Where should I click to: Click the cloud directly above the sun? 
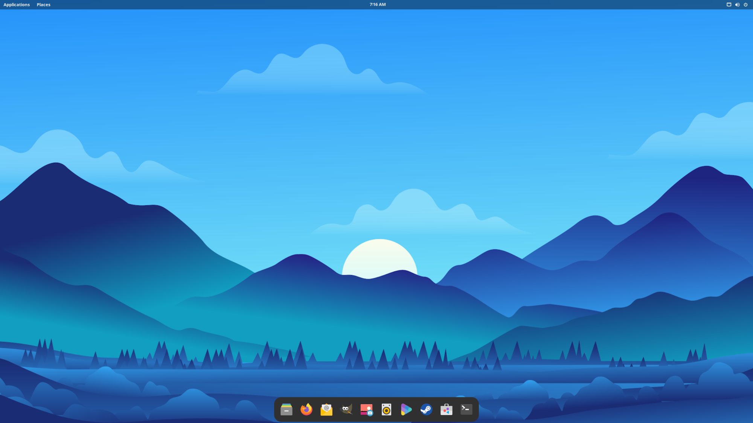[414, 214]
